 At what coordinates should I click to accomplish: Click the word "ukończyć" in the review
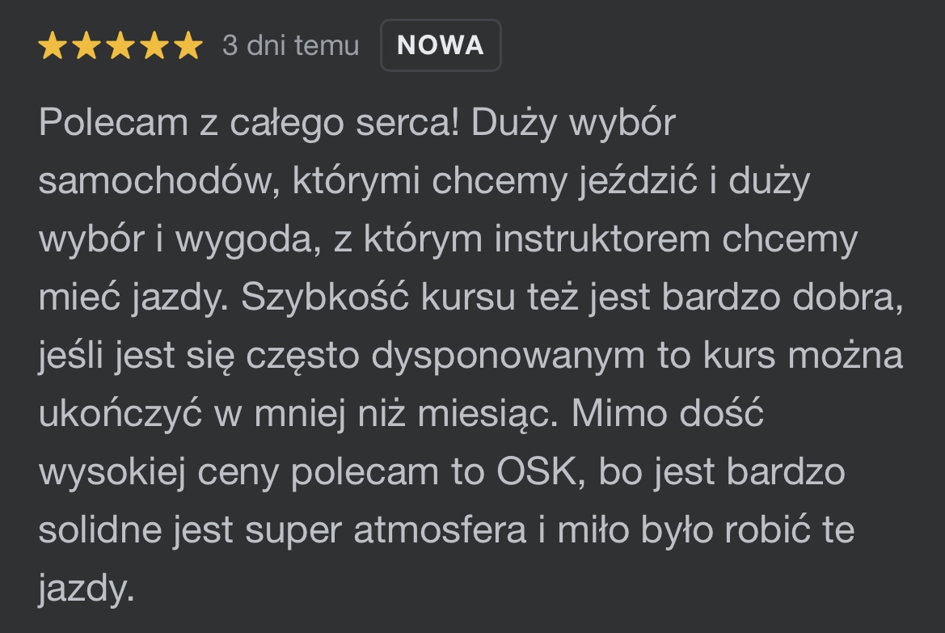coord(119,415)
